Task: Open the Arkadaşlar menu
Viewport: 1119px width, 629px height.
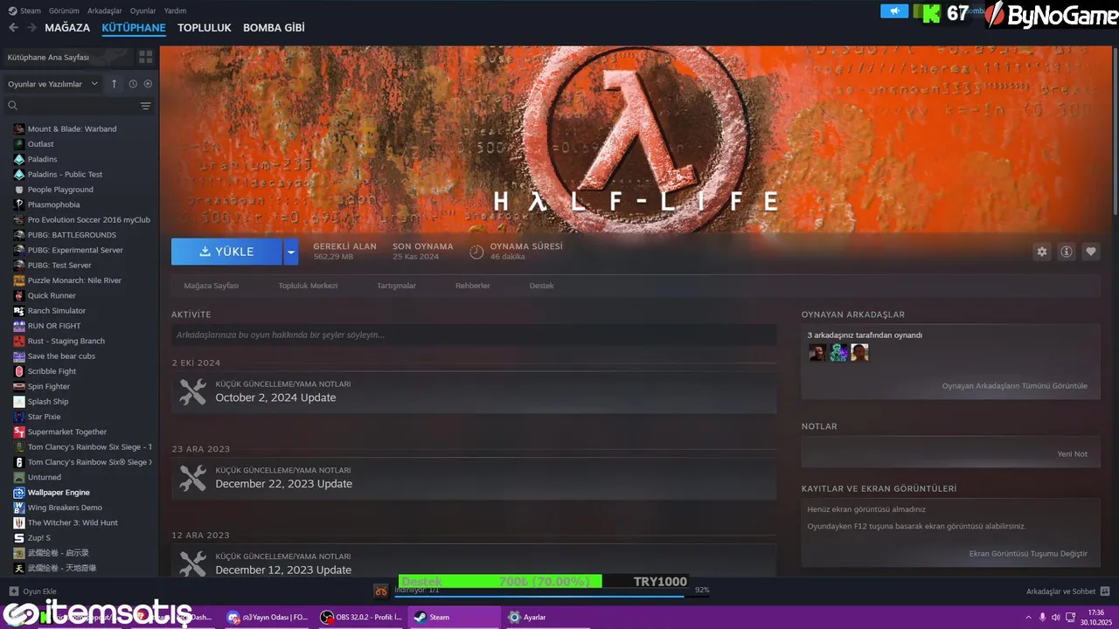Action: coord(105,10)
